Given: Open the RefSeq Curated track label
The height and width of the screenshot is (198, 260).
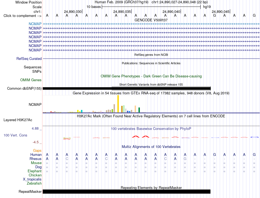Looking at the screenshot, I should [x=29, y=59].
